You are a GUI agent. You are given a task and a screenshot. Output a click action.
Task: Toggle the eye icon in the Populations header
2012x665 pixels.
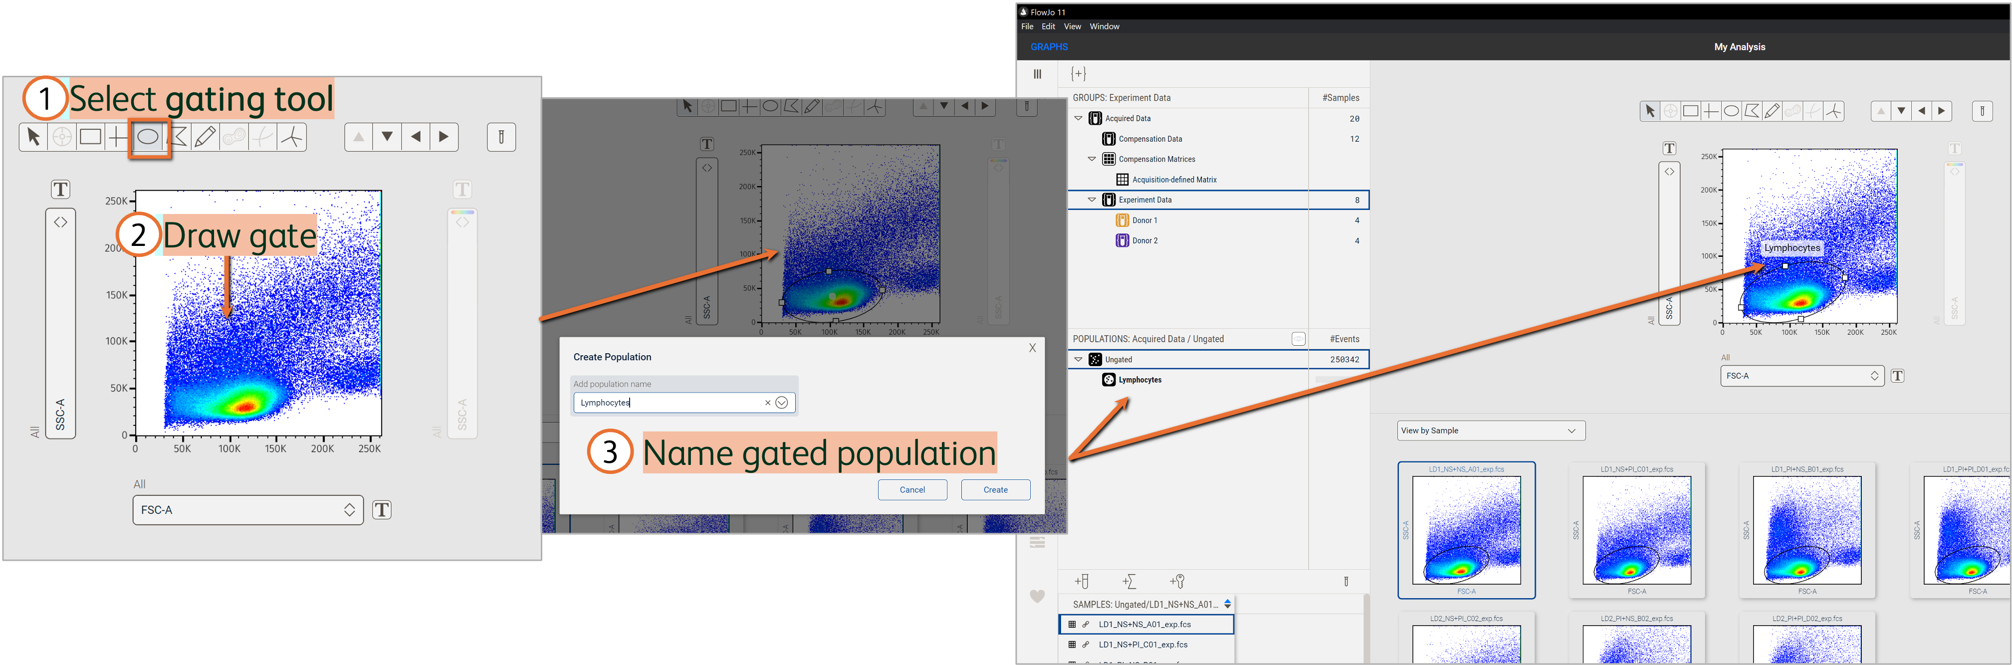pos(1297,339)
